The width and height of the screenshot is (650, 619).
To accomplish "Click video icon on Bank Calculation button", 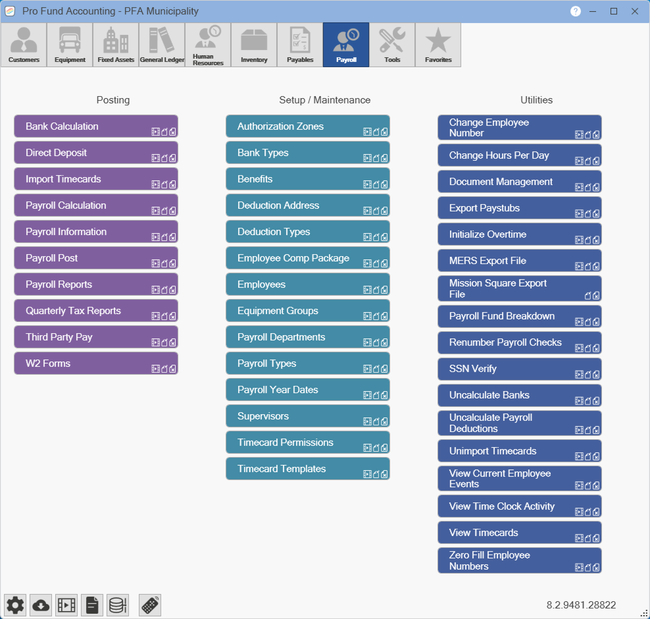I will [x=156, y=132].
